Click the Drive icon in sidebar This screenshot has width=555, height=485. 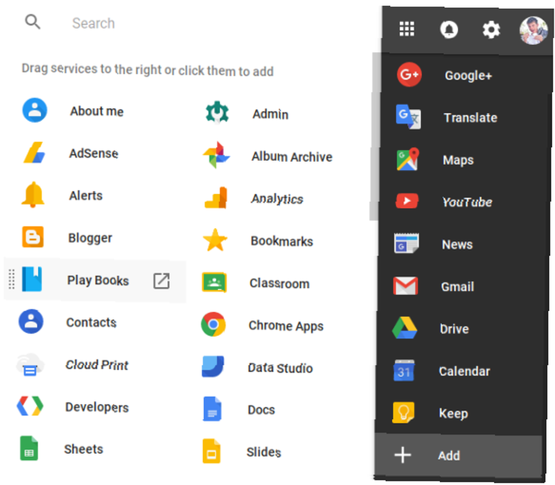(x=405, y=328)
